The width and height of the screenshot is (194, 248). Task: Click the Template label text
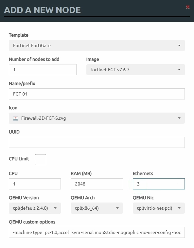tap(19, 35)
